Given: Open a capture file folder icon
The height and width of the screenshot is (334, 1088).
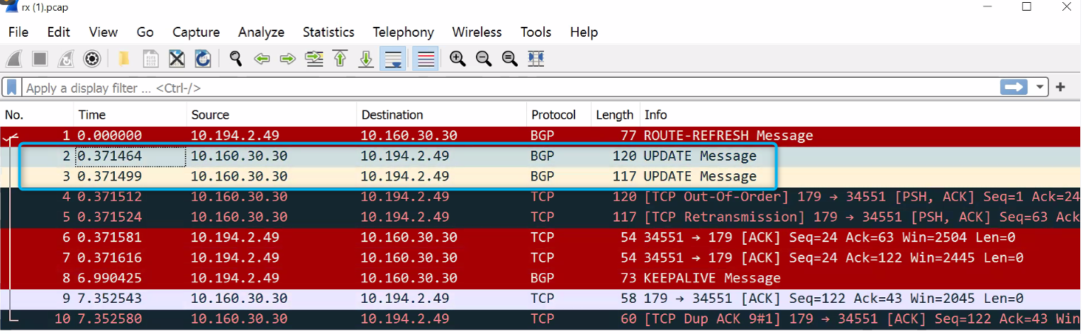Looking at the screenshot, I should (124, 59).
